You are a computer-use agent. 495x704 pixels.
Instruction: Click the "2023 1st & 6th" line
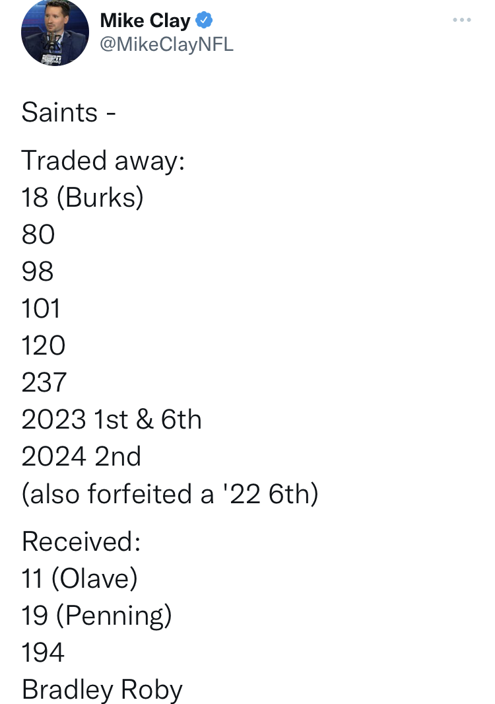click(112, 419)
